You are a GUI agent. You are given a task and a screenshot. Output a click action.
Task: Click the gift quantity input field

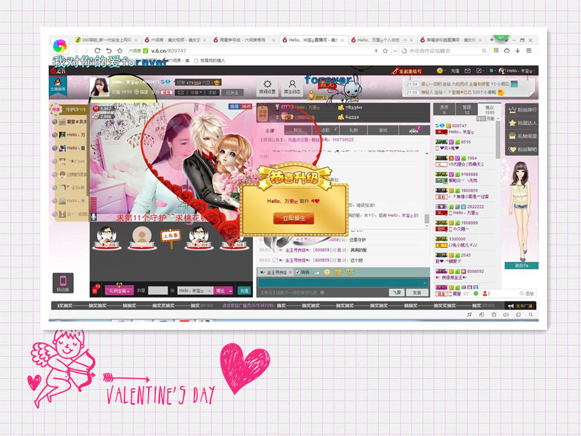tap(158, 291)
